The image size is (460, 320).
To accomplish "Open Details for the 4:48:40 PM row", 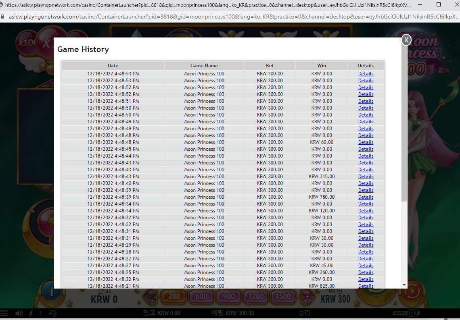I will tap(366, 183).
